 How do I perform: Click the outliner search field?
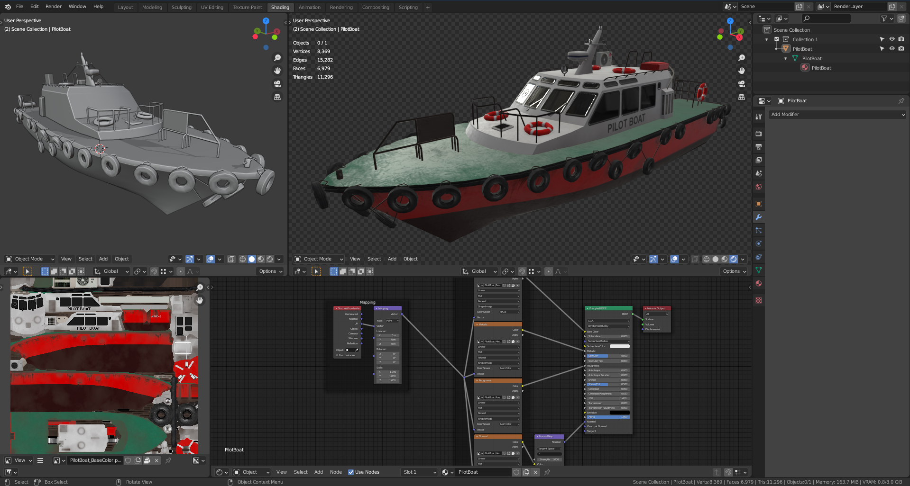pyautogui.click(x=826, y=18)
